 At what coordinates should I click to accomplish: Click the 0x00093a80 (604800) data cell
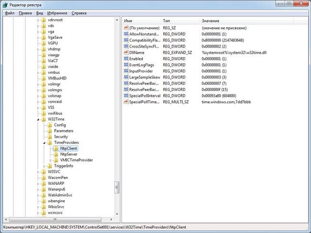(x=219, y=95)
